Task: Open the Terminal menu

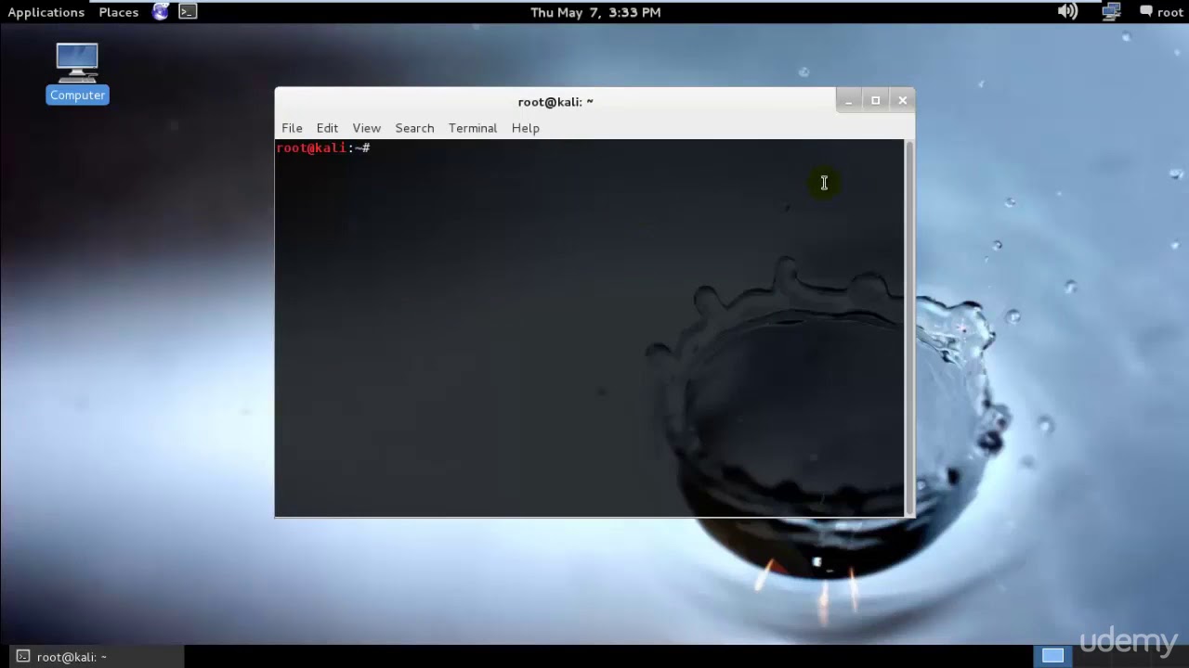Action: point(473,128)
